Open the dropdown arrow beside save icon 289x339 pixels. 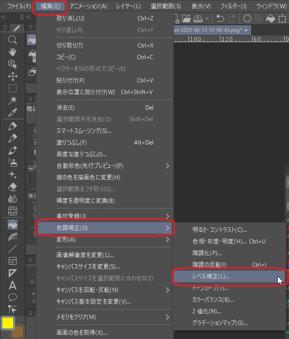click(207, 18)
